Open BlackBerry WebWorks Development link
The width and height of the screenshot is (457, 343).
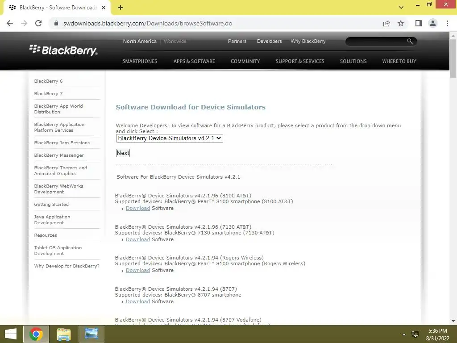(x=58, y=189)
